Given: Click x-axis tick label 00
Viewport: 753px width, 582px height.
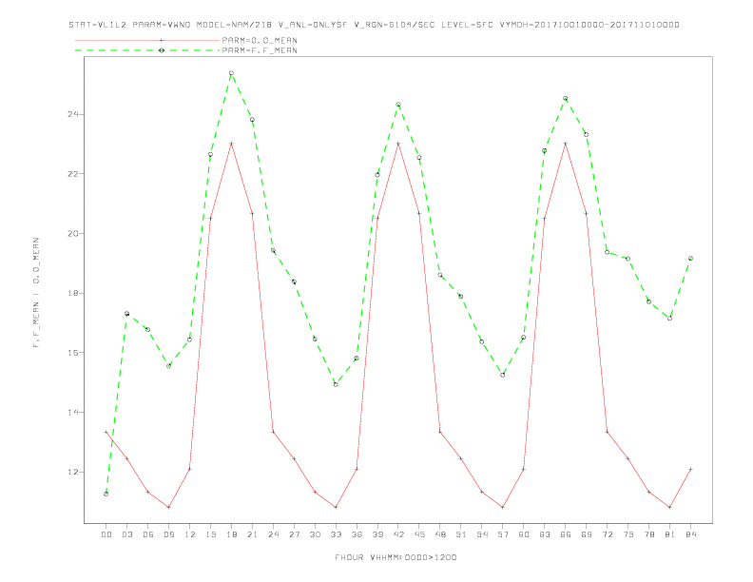Looking at the screenshot, I should [x=106, y=534].
